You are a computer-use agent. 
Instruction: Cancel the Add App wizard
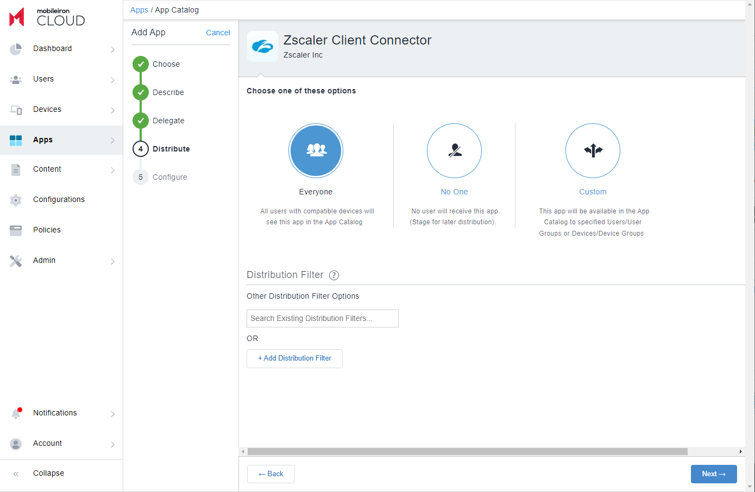(x=218, y=33)
